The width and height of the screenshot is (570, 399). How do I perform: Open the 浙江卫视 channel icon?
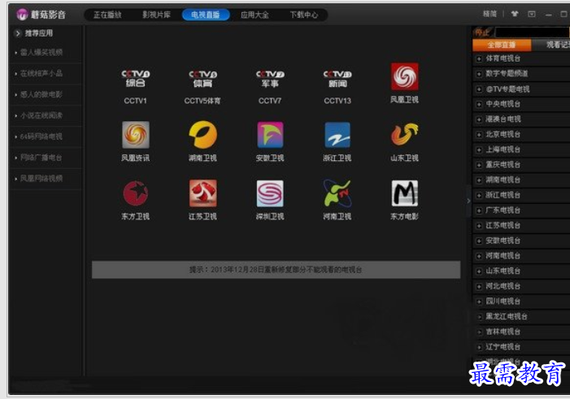[x=337, y=135]
